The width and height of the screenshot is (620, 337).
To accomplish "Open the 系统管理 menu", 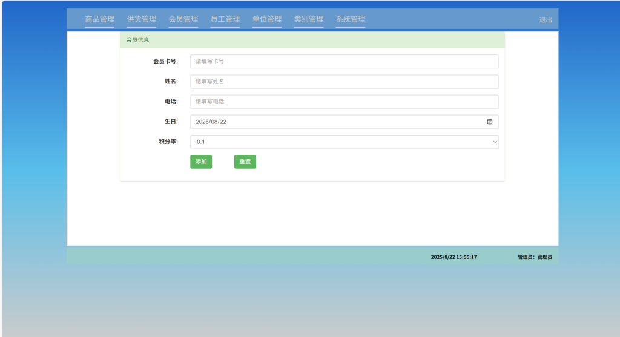I will coord(351,19).
